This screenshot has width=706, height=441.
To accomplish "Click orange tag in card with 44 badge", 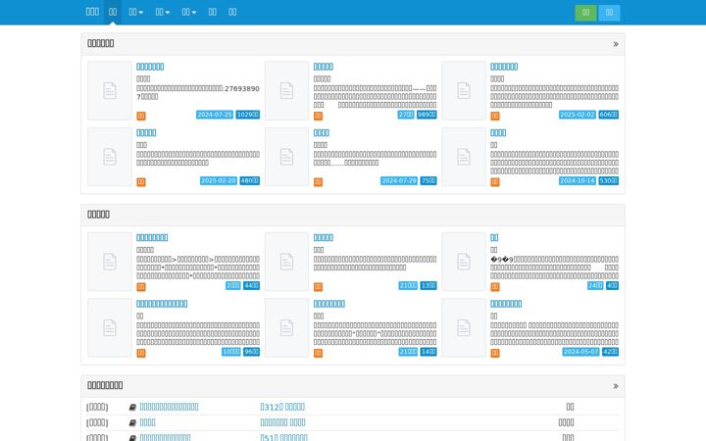I will tap(141, 286).
